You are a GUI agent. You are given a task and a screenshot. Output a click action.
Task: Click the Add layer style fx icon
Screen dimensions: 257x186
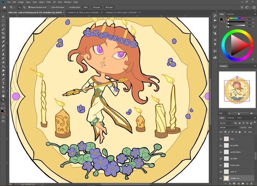[230, 184]
